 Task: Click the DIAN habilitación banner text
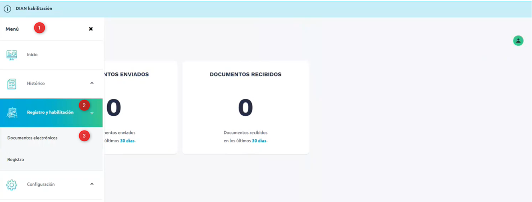(34, 8)
